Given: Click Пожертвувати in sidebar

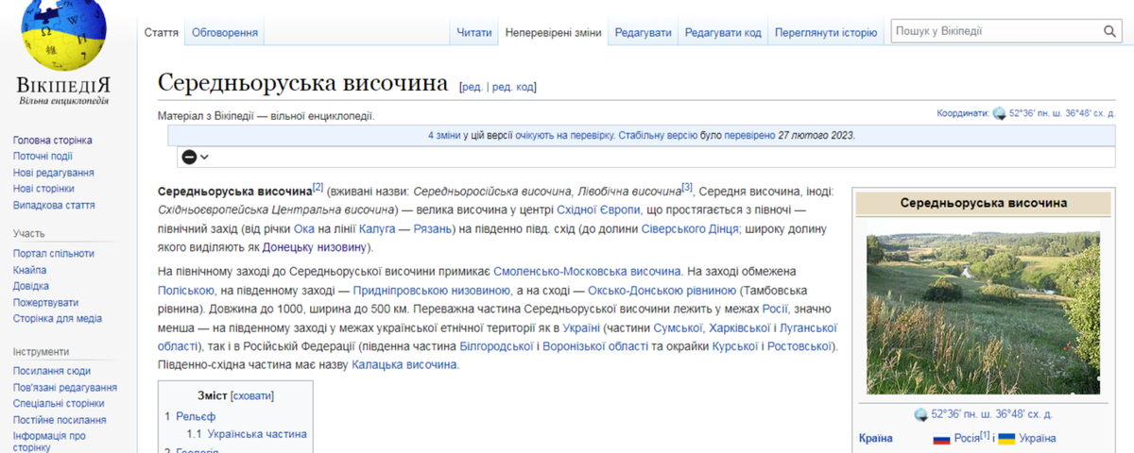Looking at the screenshot, I should click(45, 303).
